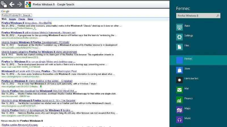Click the magnifier icon in search charm
The height and width of the screenshot is (127, 227).
click(218, 16)
